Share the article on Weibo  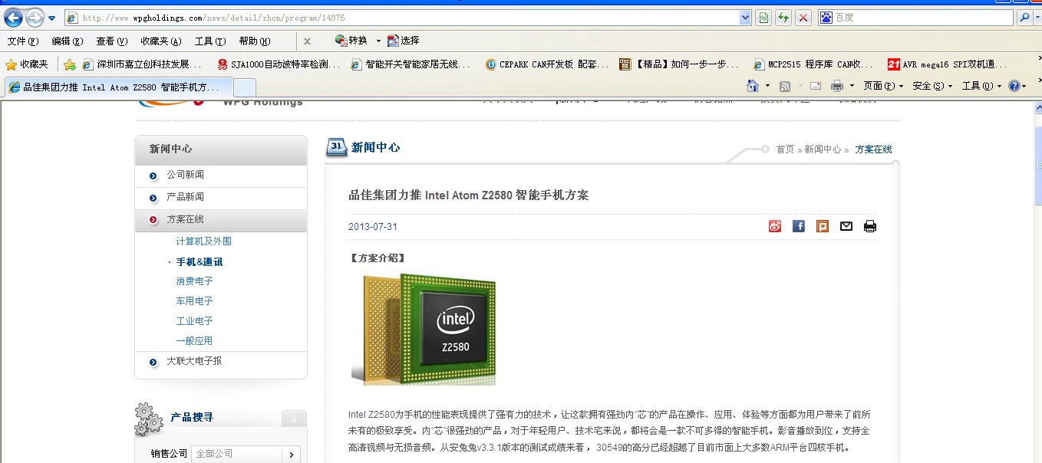tap(775, 226)
